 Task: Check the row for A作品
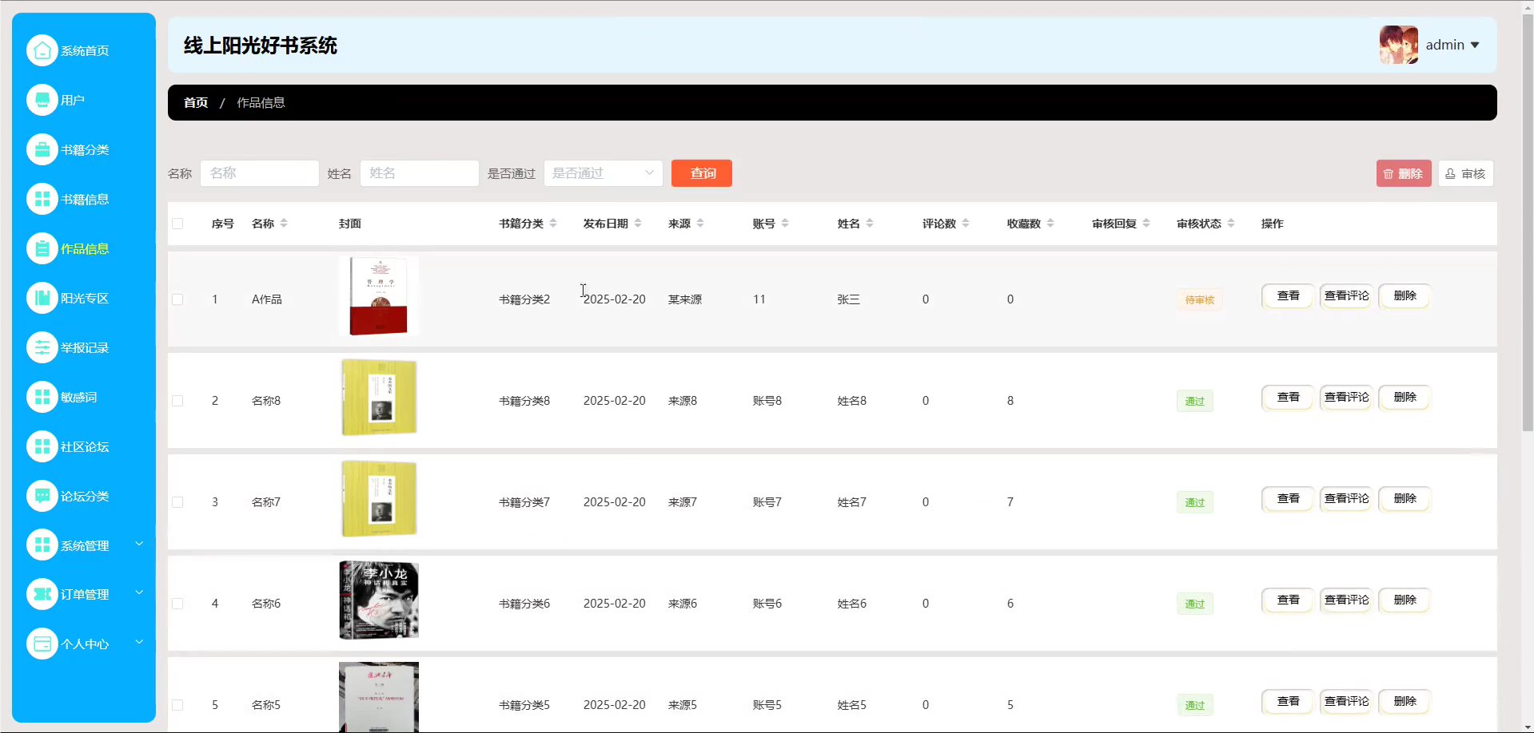[177, 299]
